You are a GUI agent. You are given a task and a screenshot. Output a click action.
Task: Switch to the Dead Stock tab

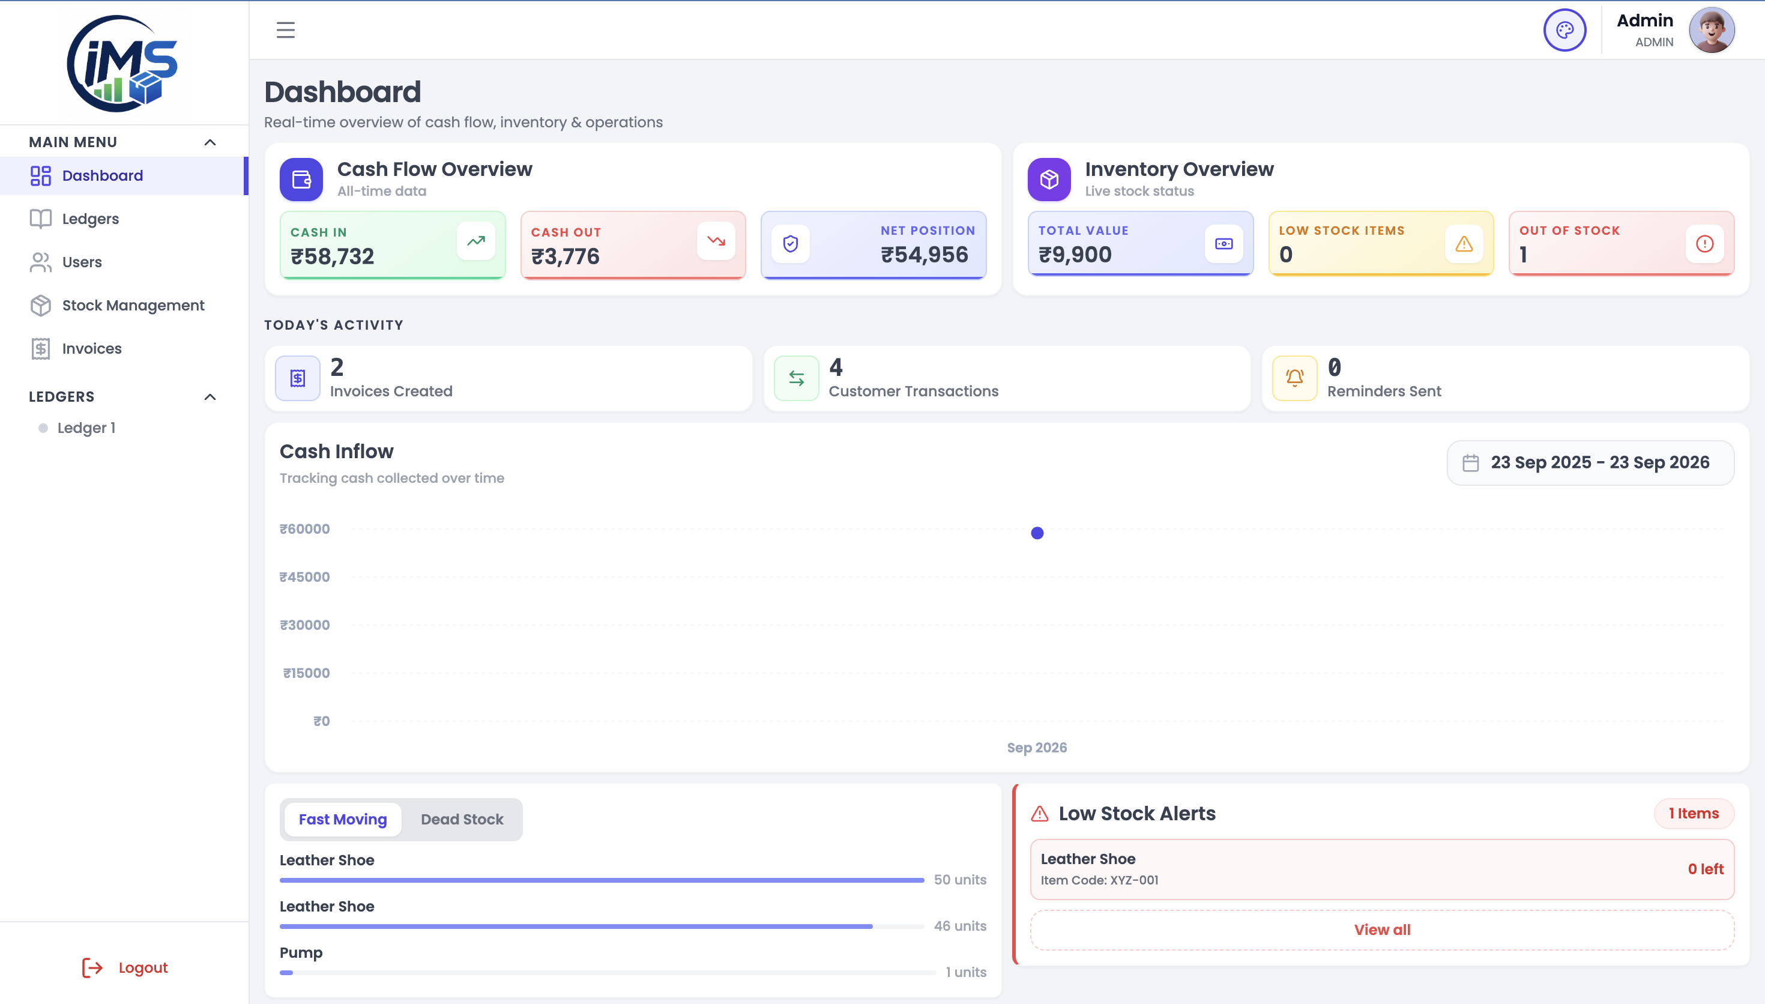pos(462,819)
